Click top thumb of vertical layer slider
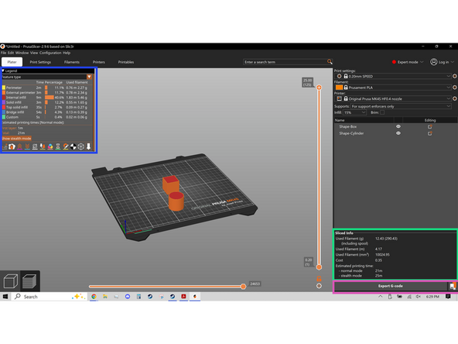458x344 pixels. [319, 88]
